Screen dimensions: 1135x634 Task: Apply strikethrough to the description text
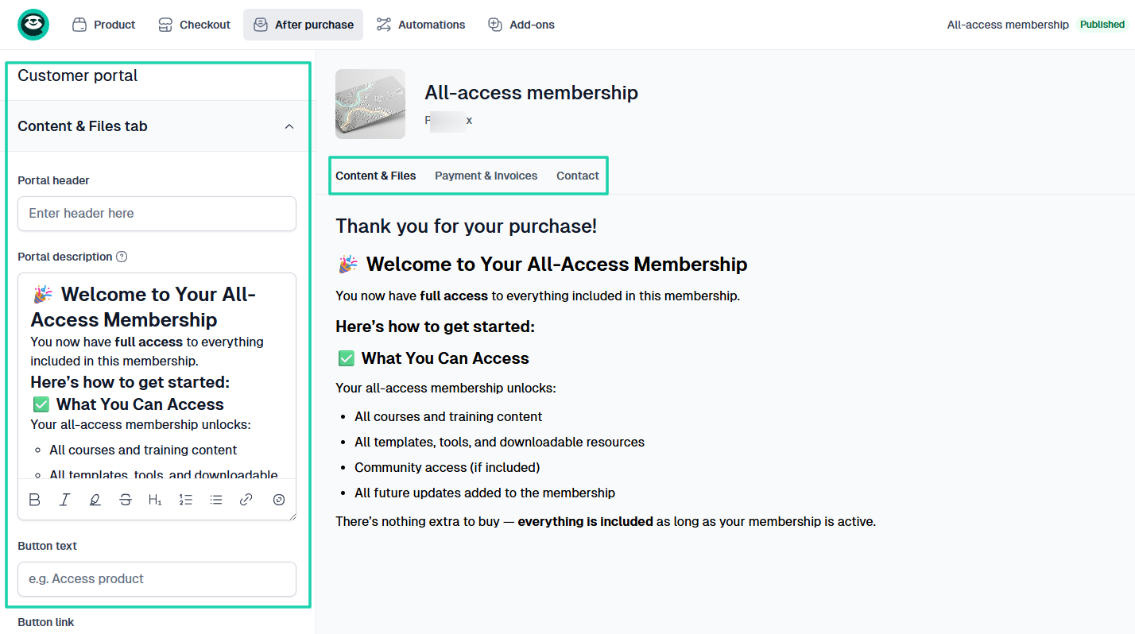[126, 500]
